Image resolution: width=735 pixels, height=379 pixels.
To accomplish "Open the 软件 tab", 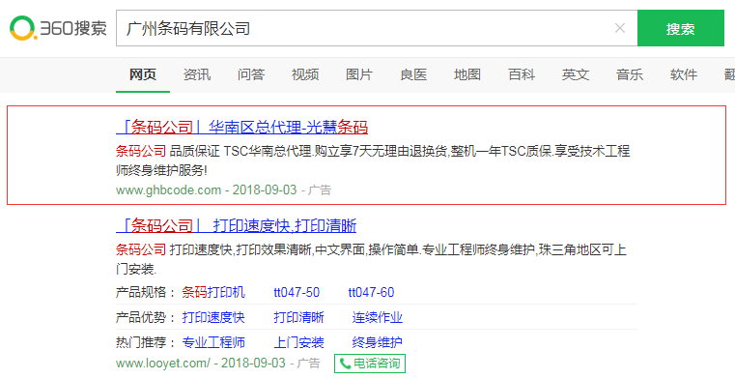I will point(684,74).
